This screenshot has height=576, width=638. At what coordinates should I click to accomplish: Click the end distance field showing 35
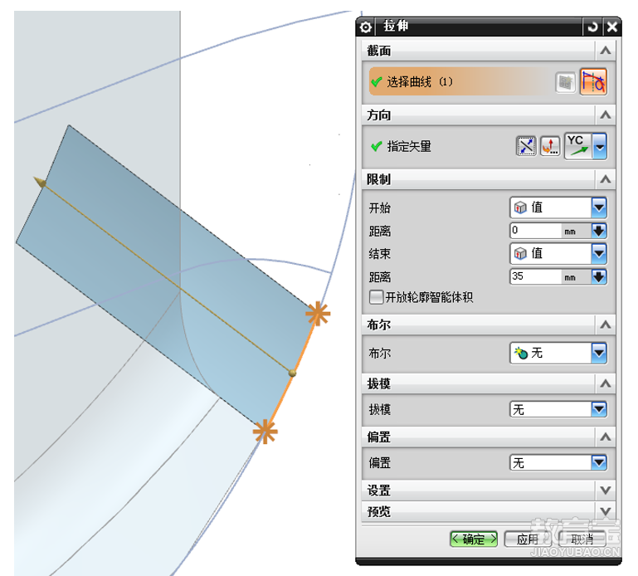coord(535,277)
